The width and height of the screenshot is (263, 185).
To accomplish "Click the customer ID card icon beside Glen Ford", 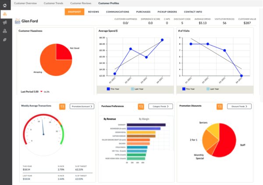I will coord(17,21).
